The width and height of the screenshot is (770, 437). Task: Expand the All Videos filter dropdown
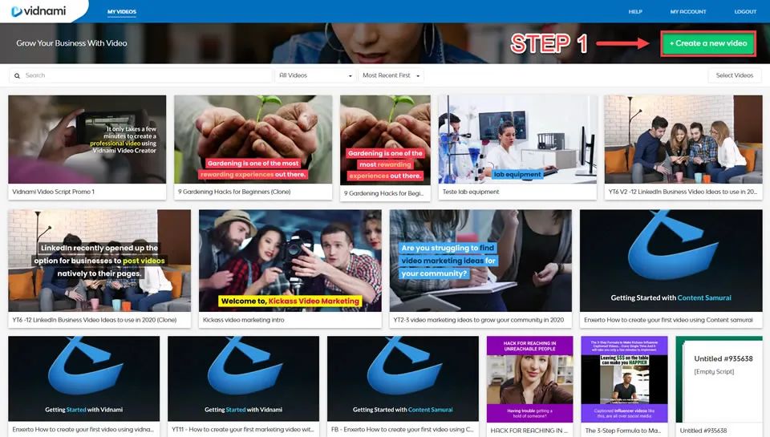pyautogui.click(x=315, y=75)
